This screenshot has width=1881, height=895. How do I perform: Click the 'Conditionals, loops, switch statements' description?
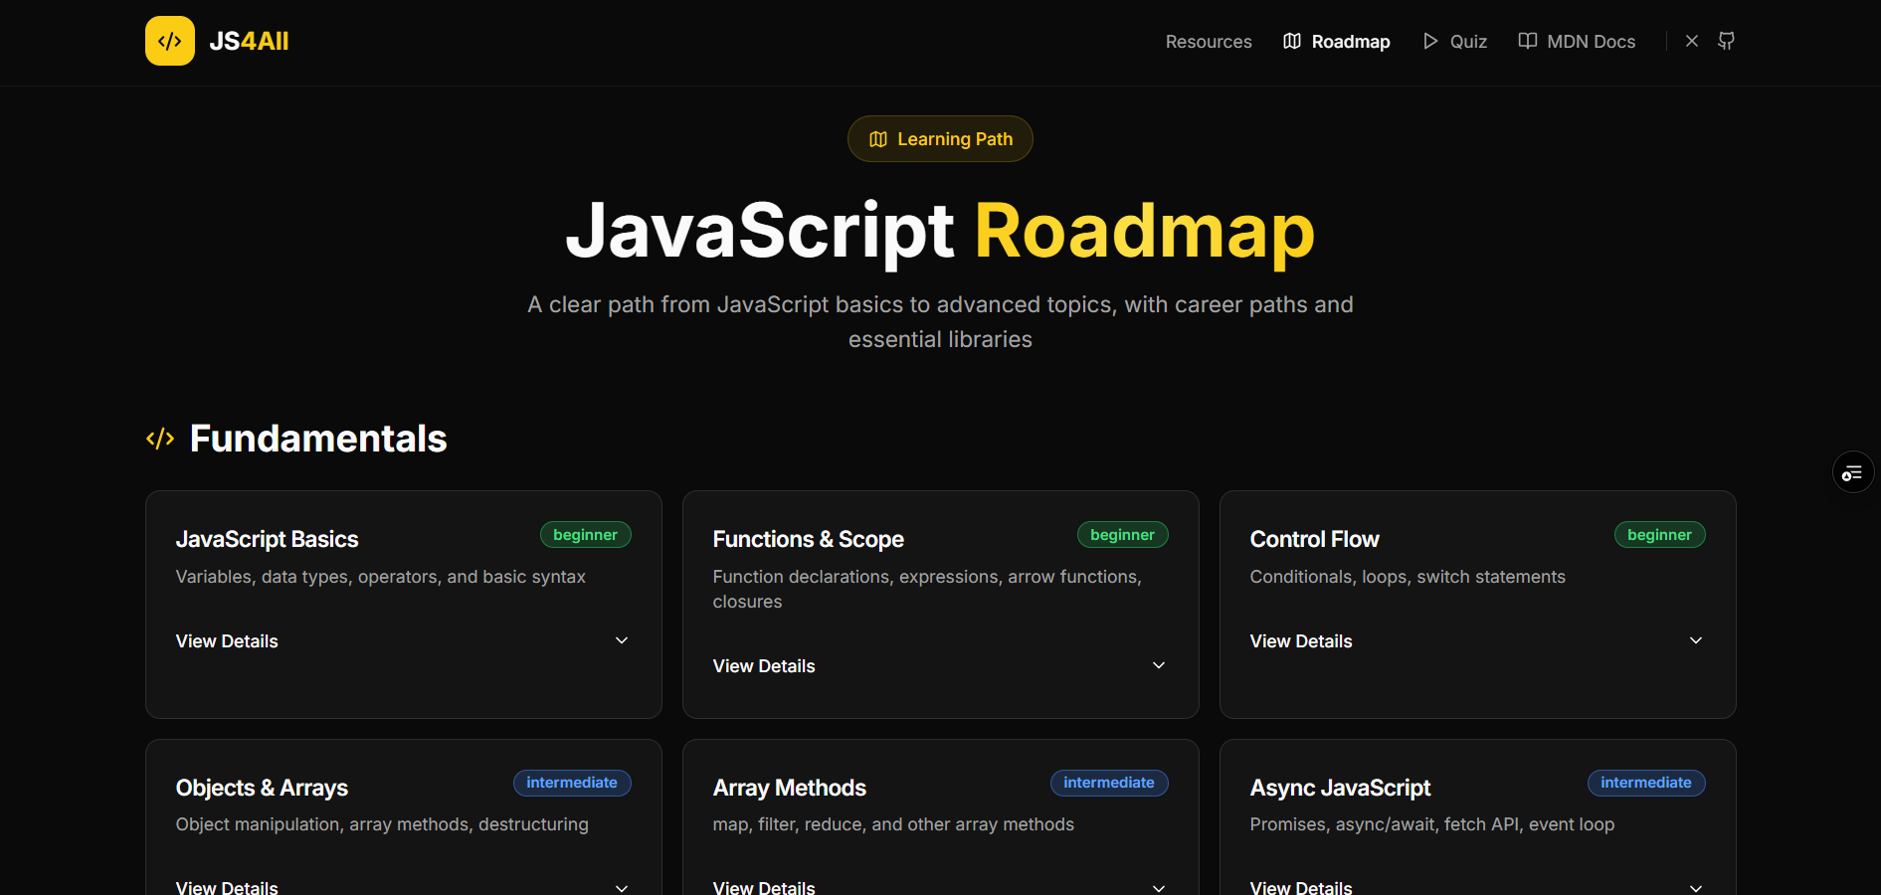point(1408,577)
